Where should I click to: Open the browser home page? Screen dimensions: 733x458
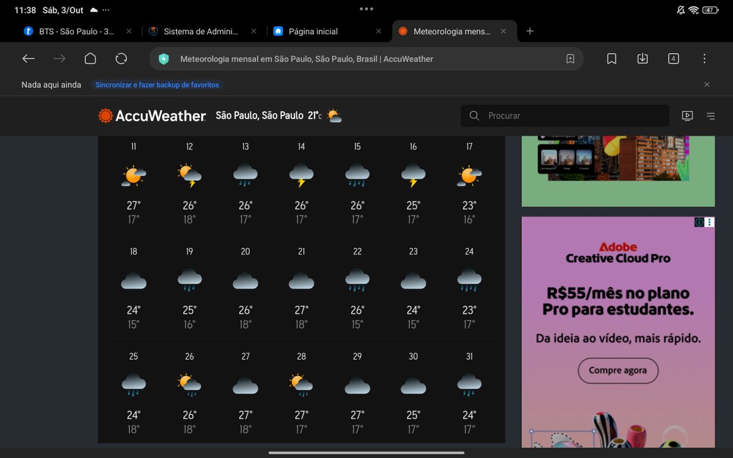pyautogui.click(x=90, y=59)
